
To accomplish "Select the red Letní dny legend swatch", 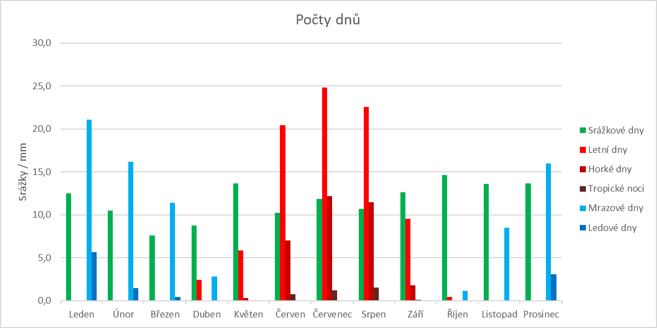I will (583, 150).
